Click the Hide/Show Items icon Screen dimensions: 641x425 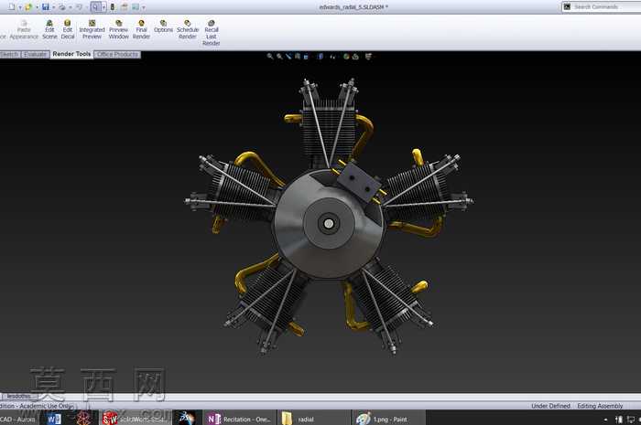pos(332,57)
